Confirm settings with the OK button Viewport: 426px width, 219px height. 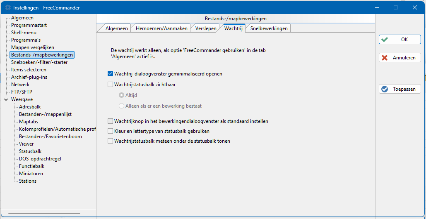coord(400,40)
